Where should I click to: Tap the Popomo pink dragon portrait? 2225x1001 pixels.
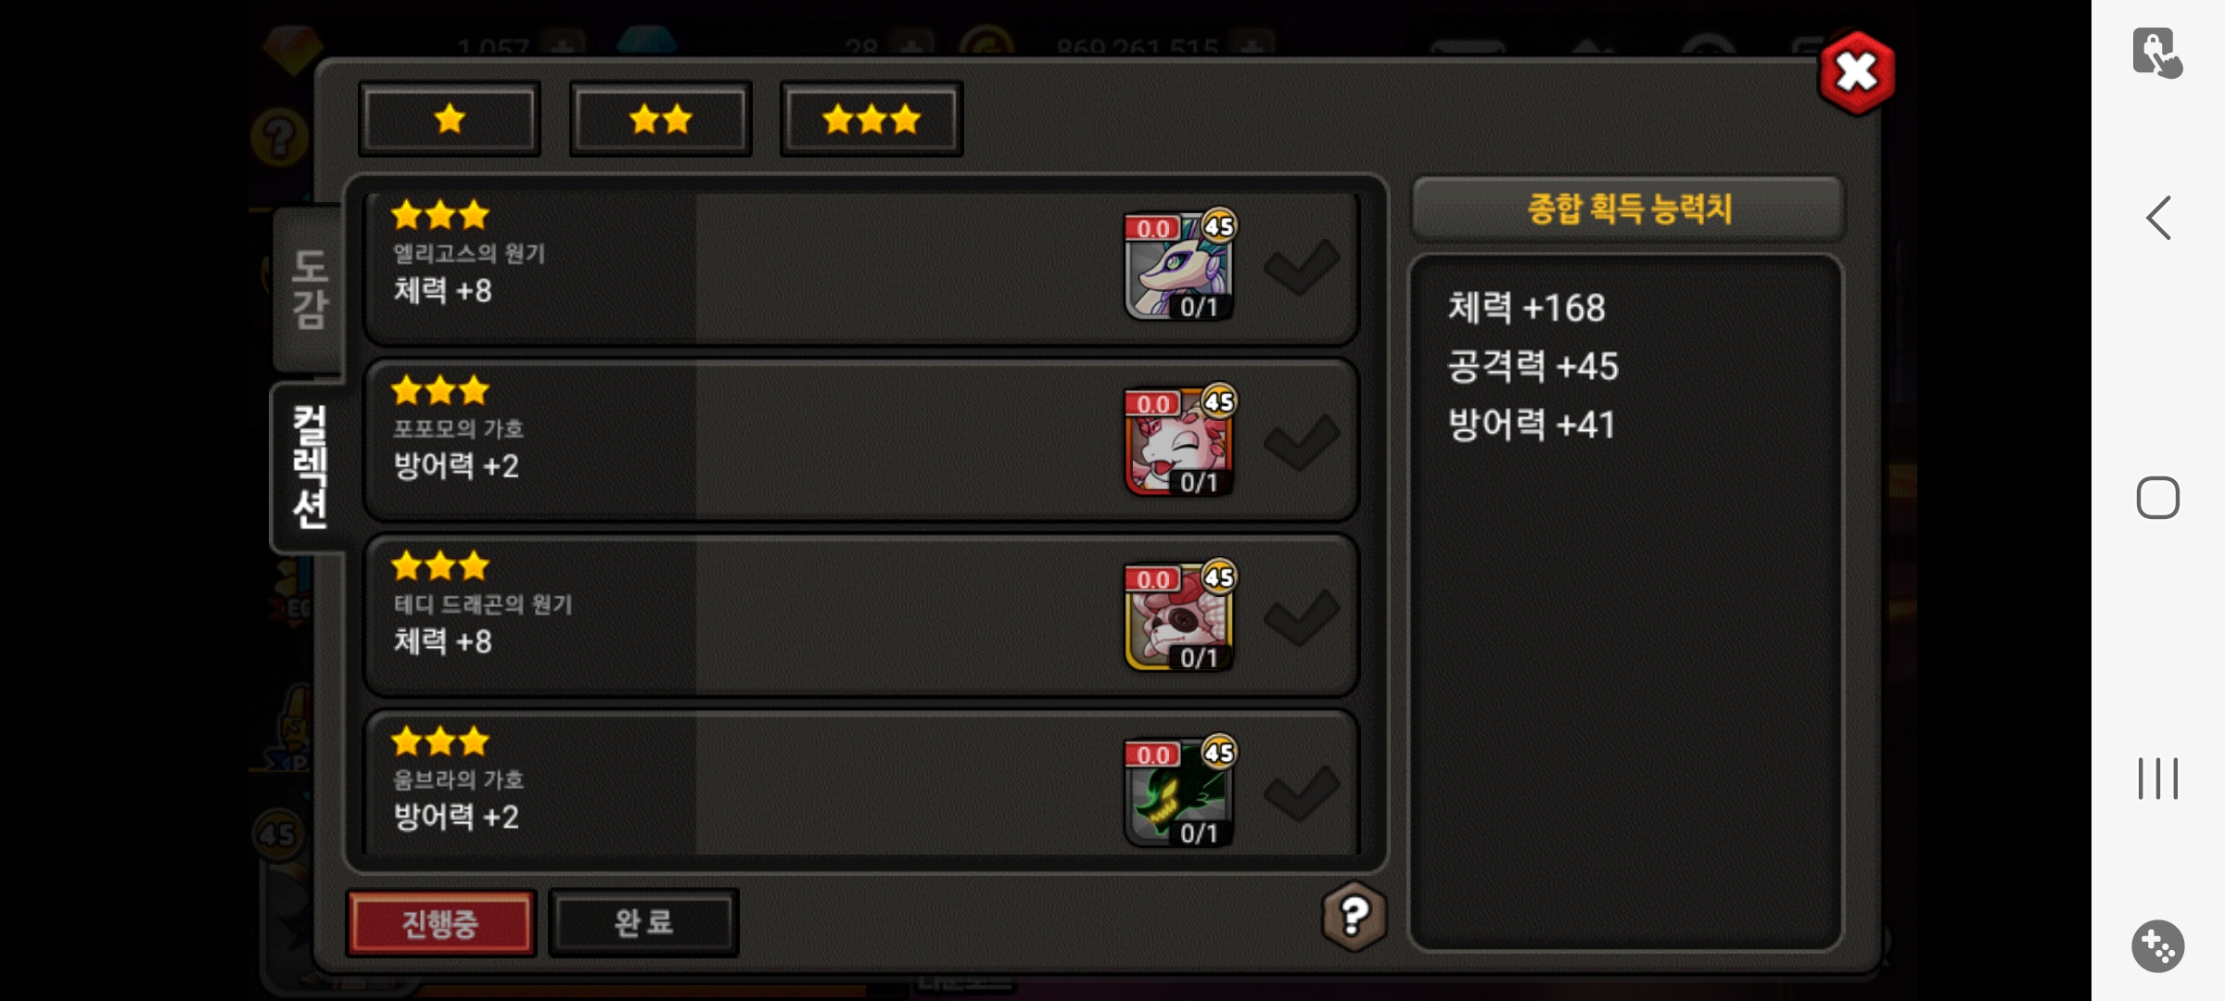(x=1179, y=442)
